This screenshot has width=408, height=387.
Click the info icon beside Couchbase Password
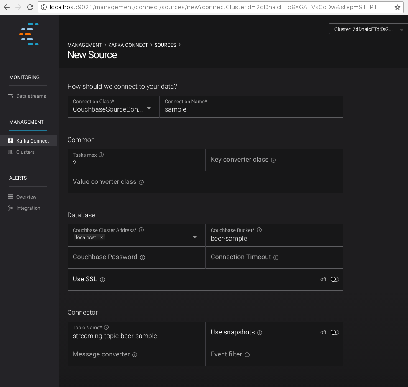pos(143,257)
